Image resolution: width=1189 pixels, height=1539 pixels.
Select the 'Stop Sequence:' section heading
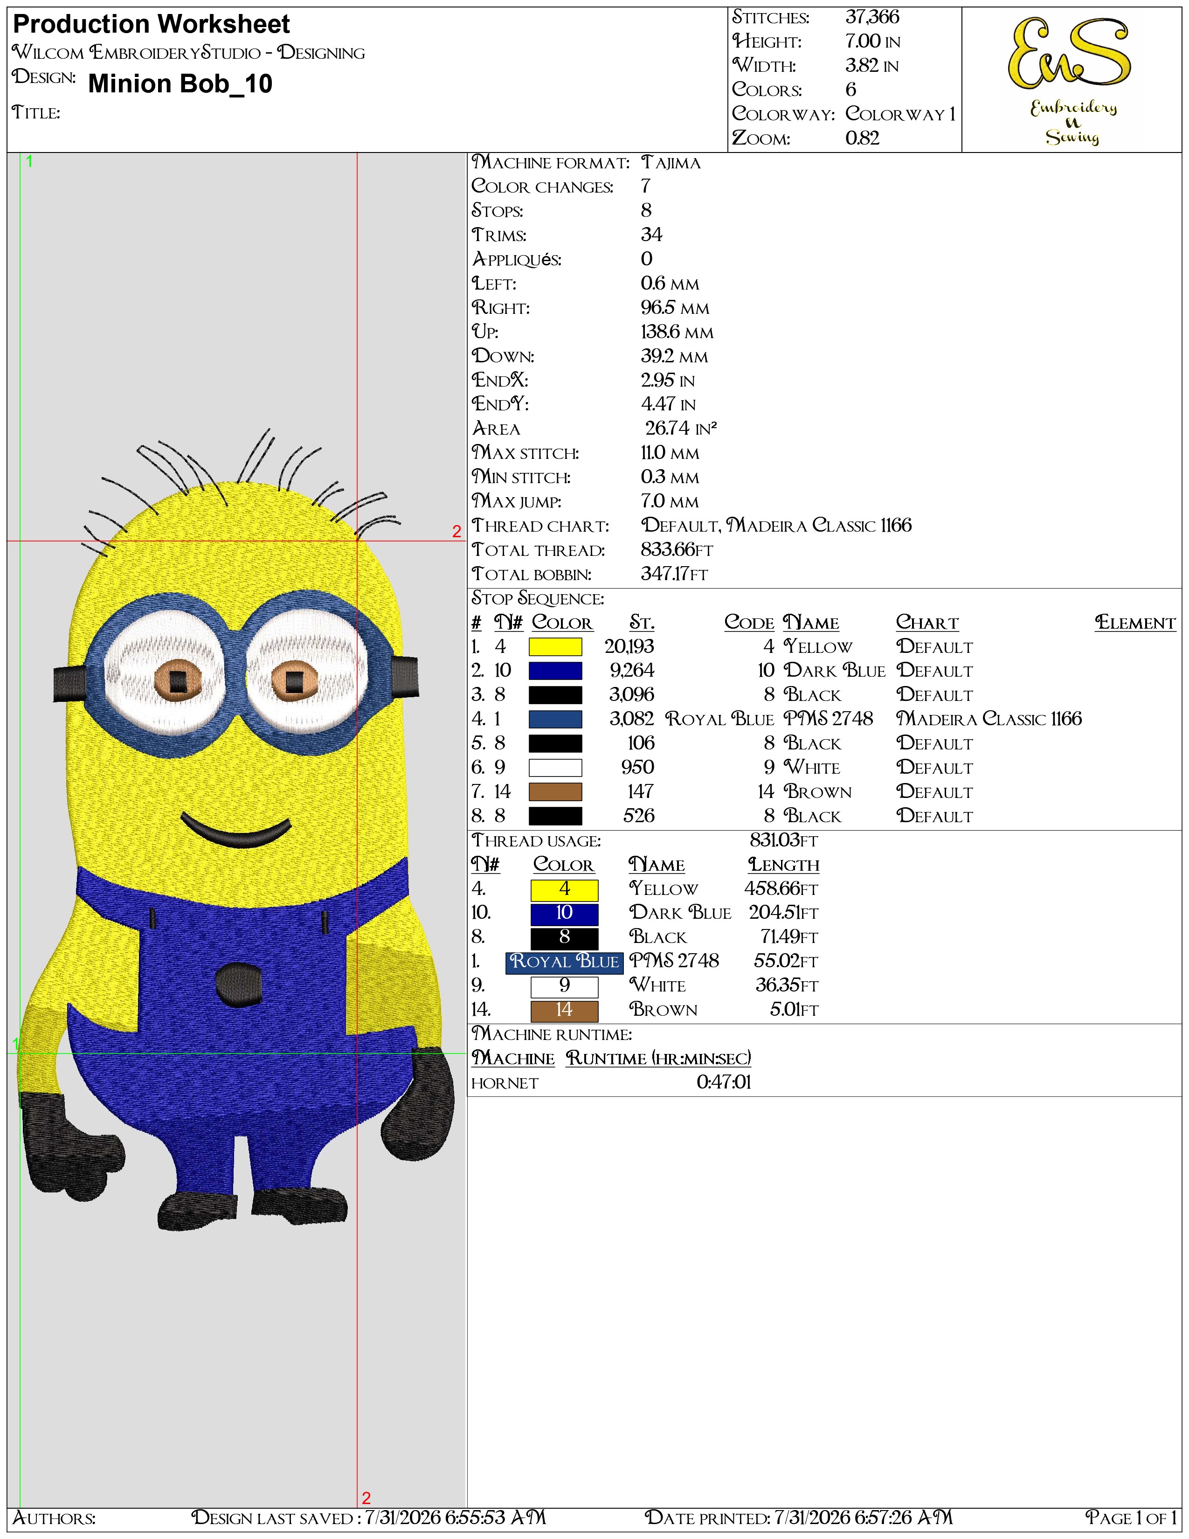point(538,599)
